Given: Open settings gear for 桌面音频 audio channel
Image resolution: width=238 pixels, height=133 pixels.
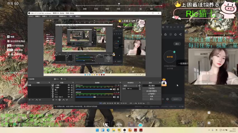Looking at the screenshot, I should pos(118,97).
